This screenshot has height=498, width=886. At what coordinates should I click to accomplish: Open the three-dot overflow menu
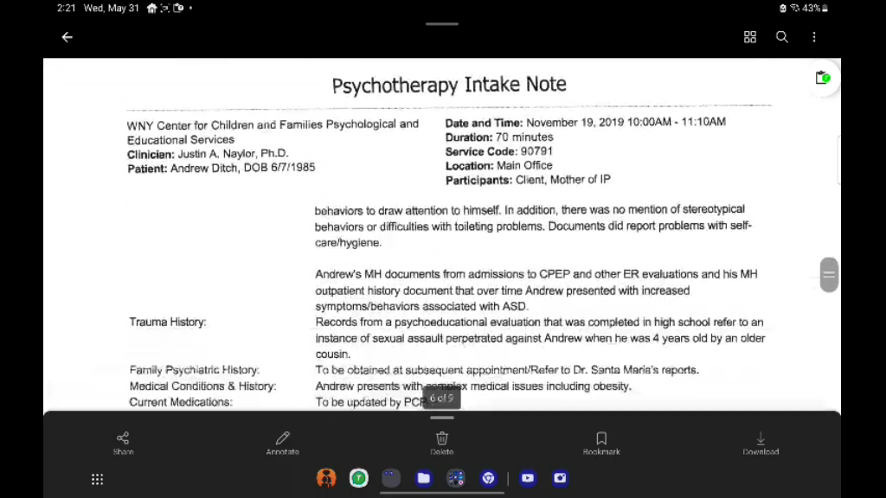(814, 37)
